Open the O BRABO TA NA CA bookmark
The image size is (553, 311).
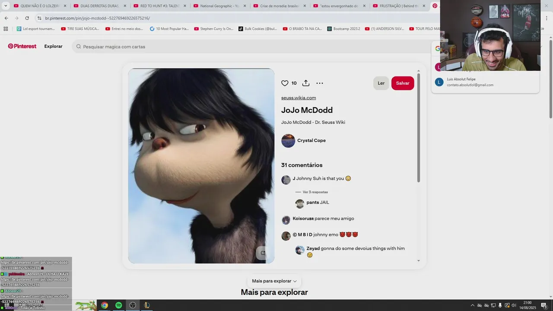302,29
